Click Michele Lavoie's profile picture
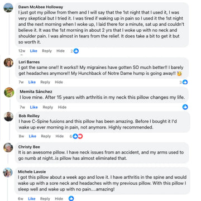 click(x=8, y=173)
